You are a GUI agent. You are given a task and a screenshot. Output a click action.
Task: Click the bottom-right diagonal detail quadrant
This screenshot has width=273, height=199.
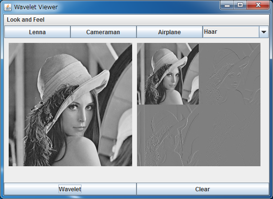(230, 135)
